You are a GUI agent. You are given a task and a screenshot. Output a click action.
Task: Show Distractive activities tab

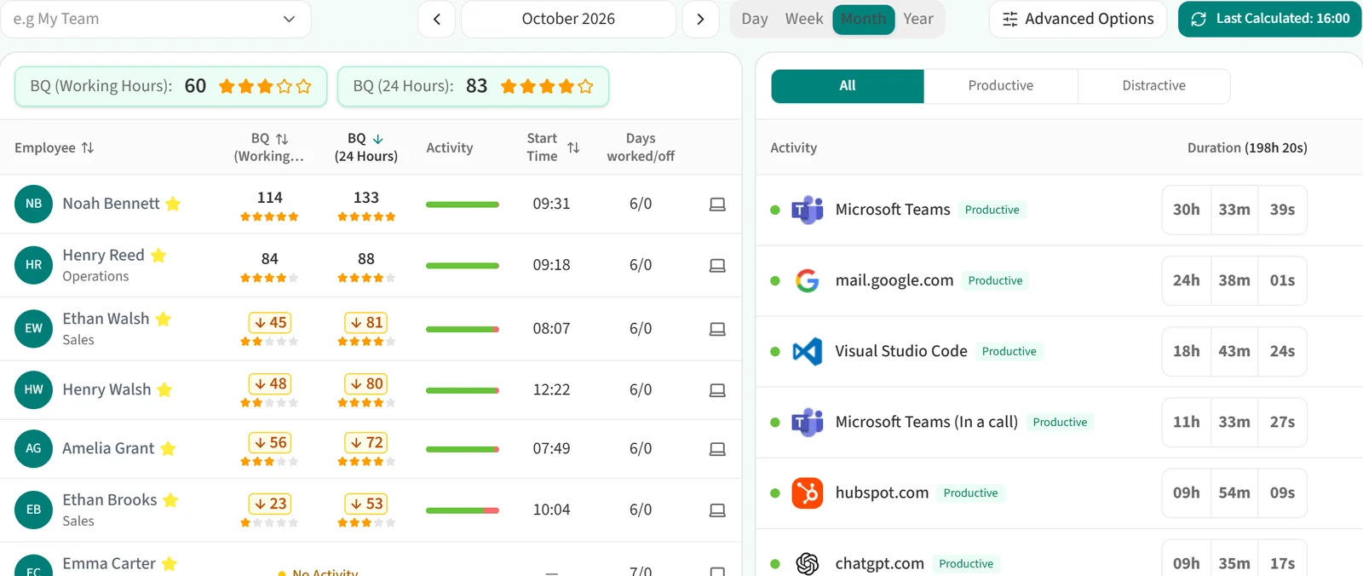point(1153,86)
